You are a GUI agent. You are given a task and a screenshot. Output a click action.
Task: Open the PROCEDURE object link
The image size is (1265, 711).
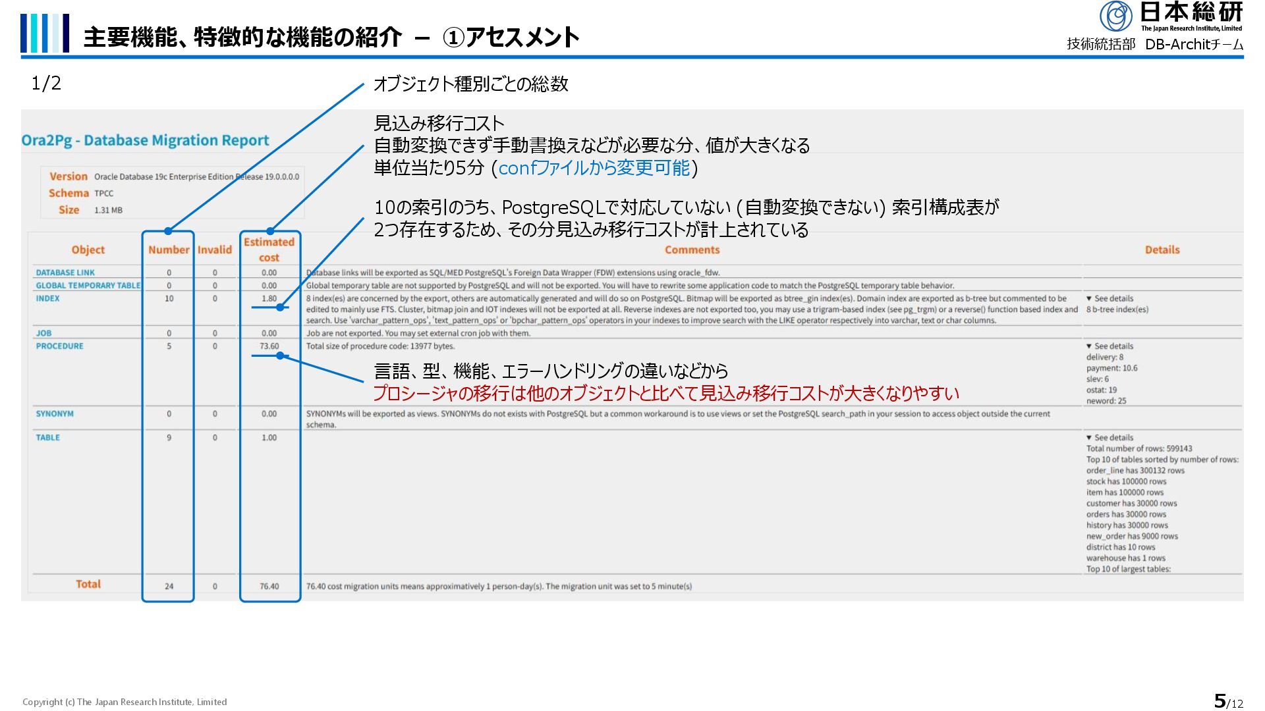pyautogui.click(x=59, y=346)
